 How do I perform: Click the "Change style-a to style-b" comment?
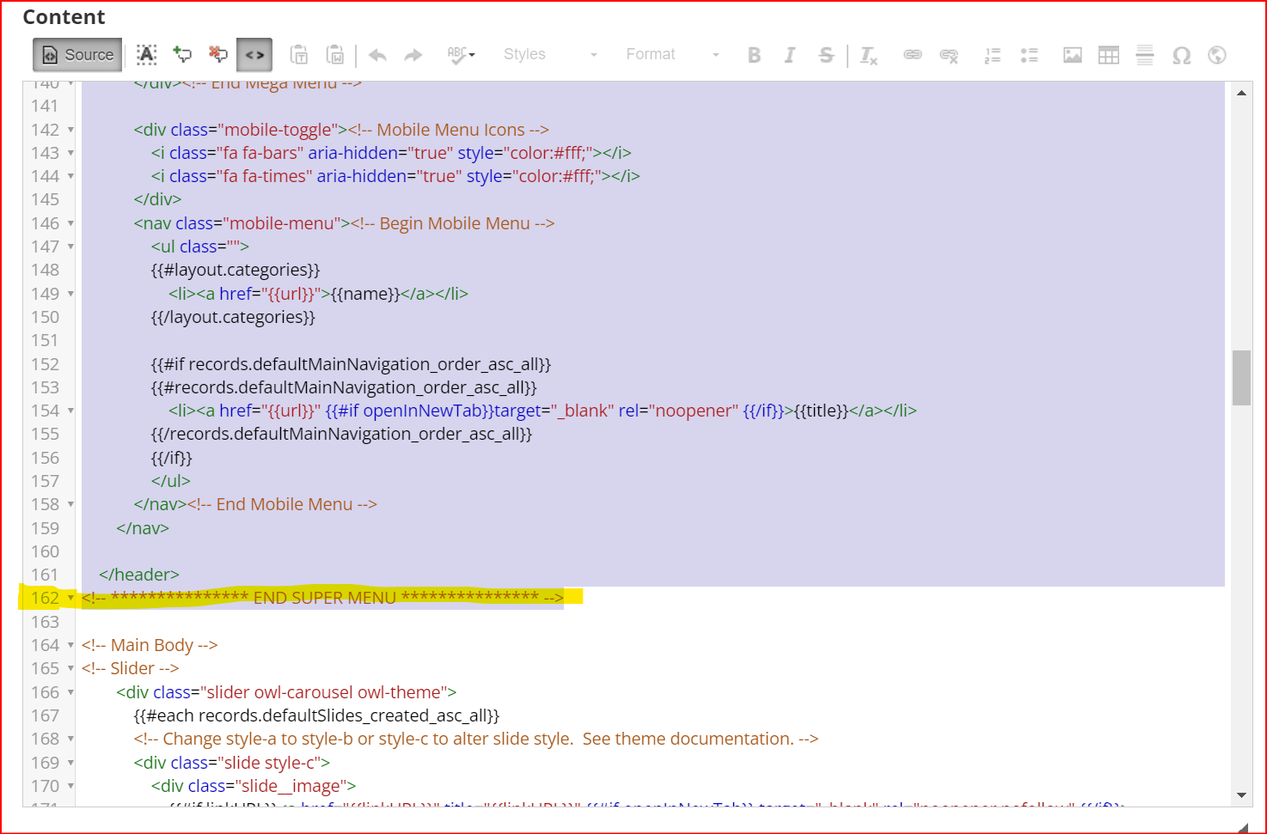(476, 739)
